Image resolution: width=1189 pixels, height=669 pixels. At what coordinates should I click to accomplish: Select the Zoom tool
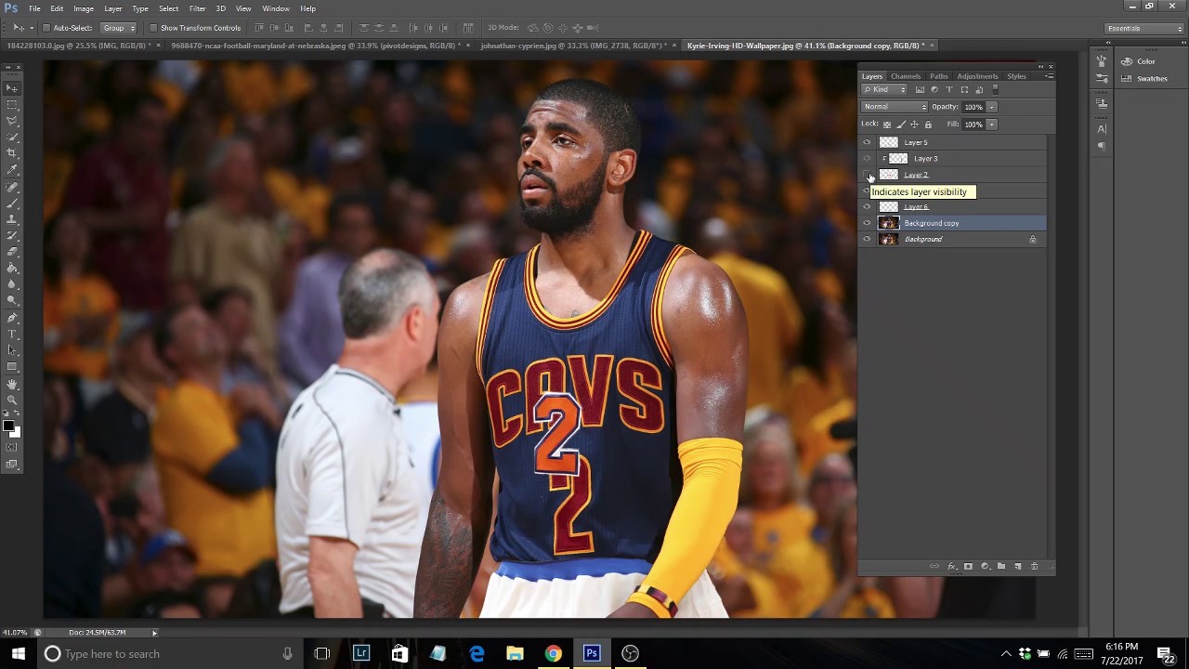click(12, 400)
